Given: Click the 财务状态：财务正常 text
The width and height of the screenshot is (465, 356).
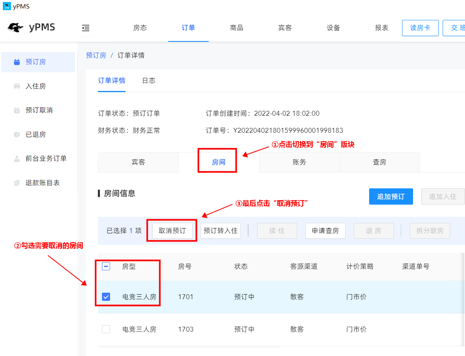Looking at the screenshot, I should [129, 130].
